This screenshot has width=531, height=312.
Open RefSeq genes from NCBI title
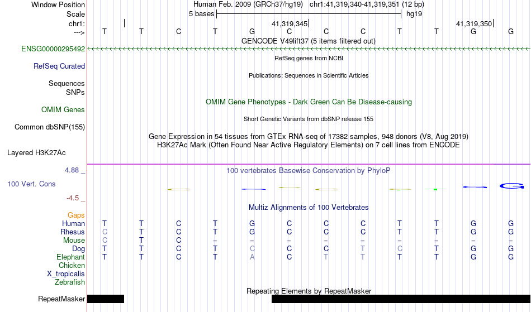[x=309, y=58]
